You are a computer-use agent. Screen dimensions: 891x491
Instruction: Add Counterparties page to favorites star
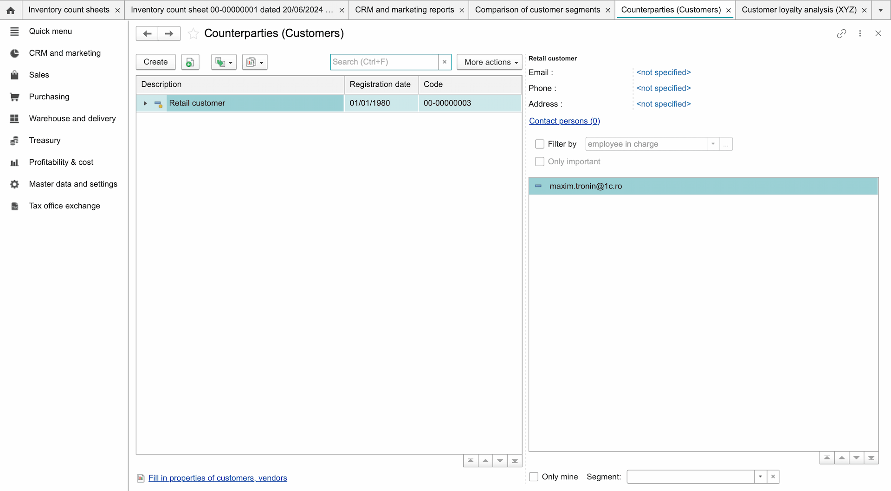[x=193, y=33]
